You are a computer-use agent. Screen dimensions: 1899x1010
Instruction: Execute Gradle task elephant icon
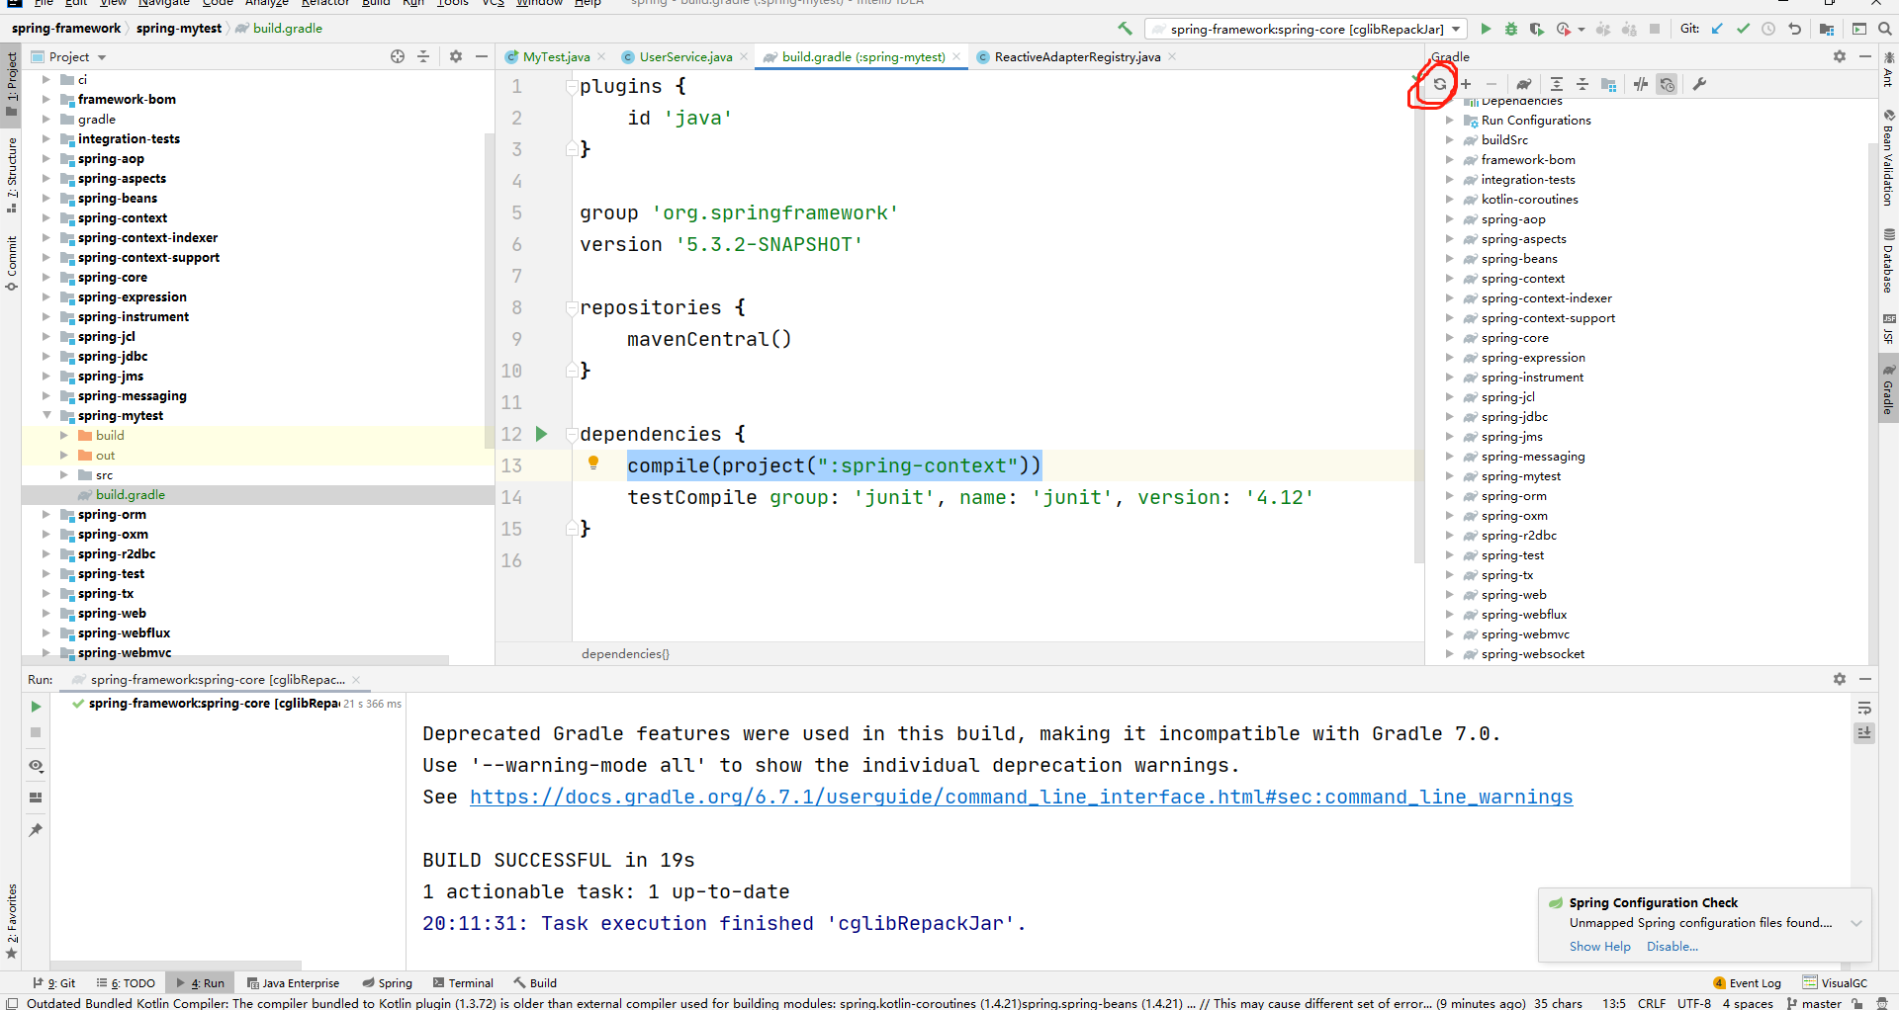click(x=1524, y=85)
